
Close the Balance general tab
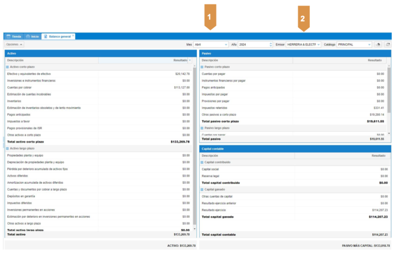pos(73,36)
